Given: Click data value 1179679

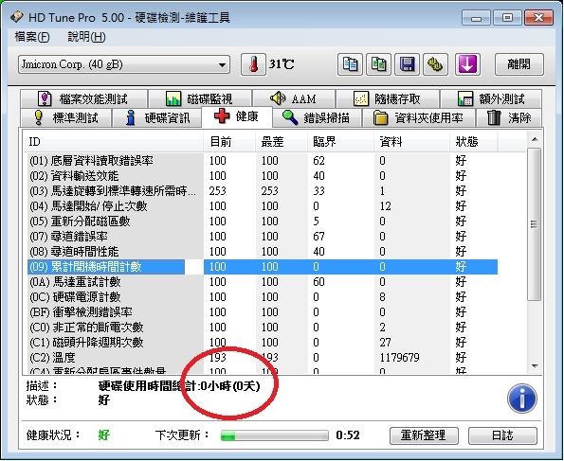Looking at the screenshot, I should 399,358.
